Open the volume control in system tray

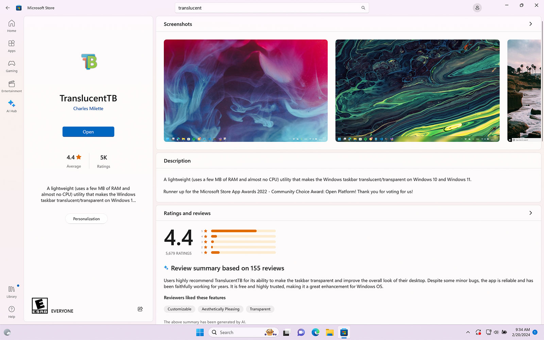[496, 332]
